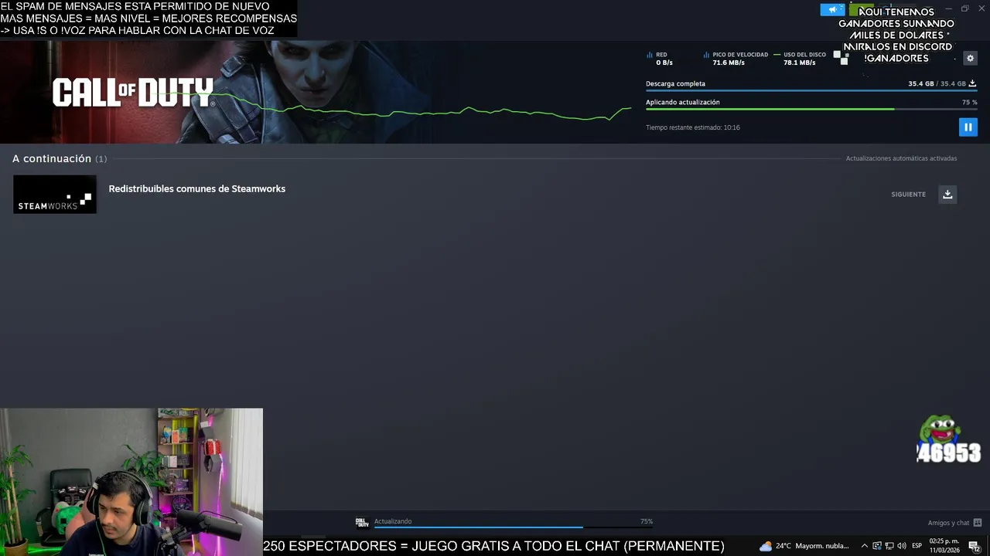Click Tiempo restante estimado text
990x556 pixels.
[x=693, y=127]
